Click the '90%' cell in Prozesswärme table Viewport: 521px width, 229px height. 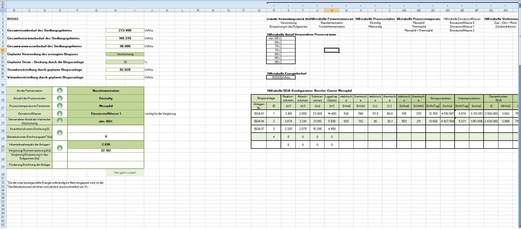point(274,62)
